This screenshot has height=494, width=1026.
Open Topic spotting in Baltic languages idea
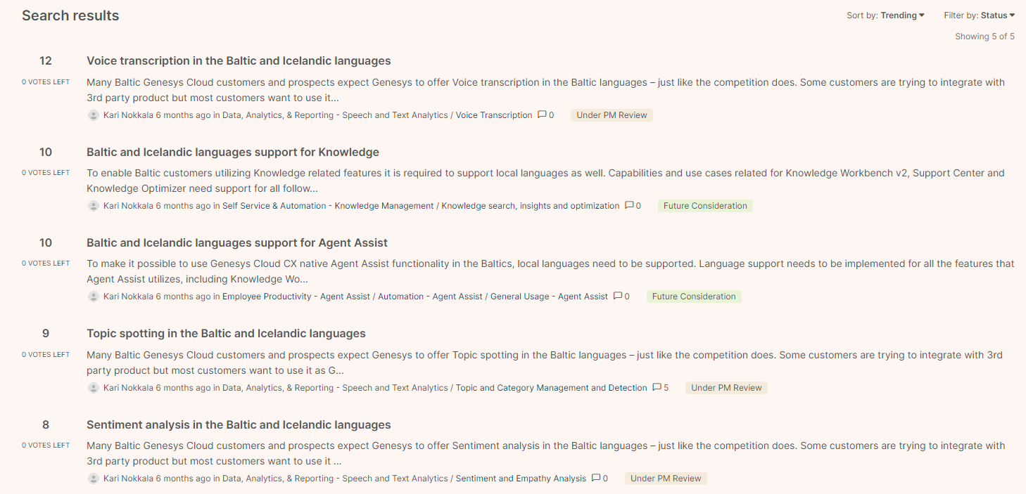pyautogui.click(x=226, y=334)
